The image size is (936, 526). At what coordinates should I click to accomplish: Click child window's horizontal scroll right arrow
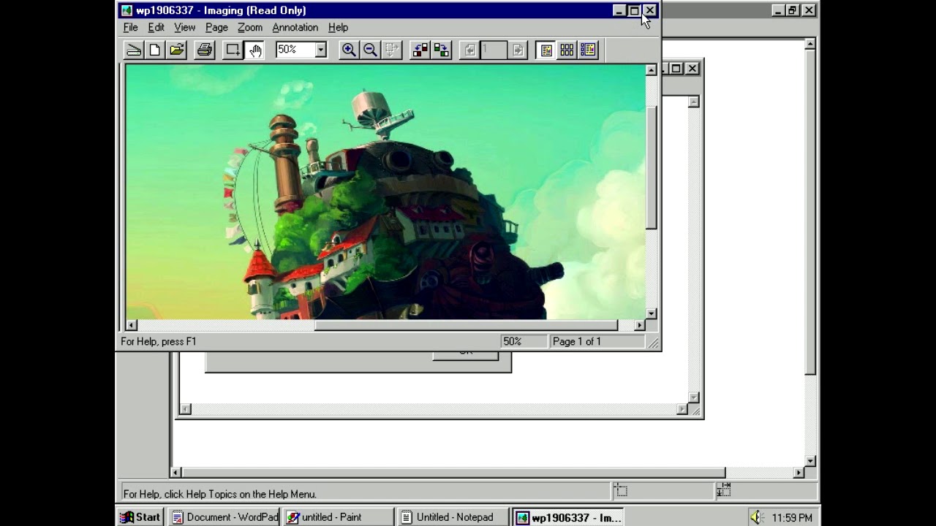click(x=682, y=409)
